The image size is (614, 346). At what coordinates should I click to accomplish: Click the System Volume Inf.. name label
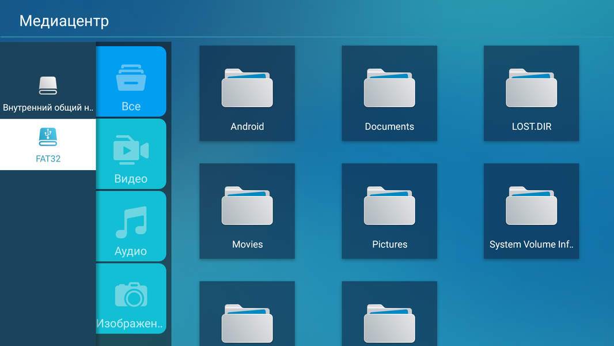[x=532, y=245]
